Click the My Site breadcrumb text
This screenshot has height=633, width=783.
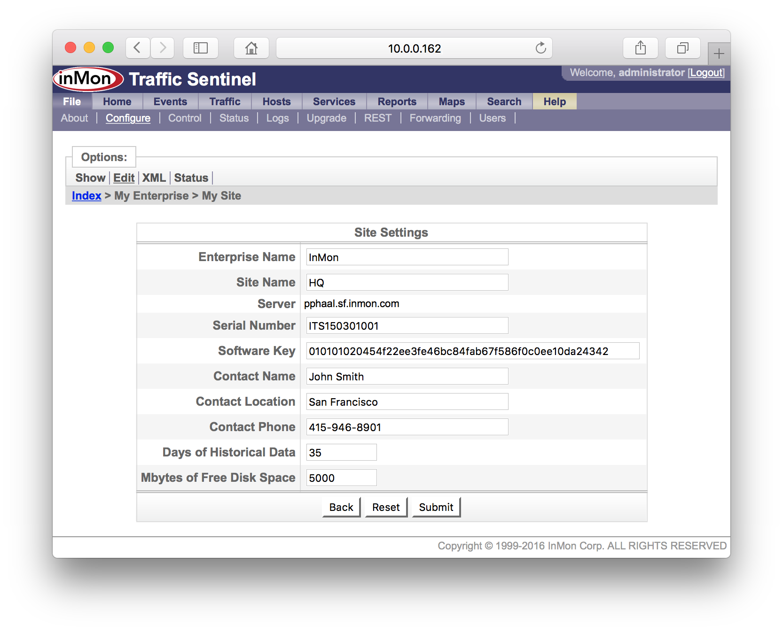221,196
